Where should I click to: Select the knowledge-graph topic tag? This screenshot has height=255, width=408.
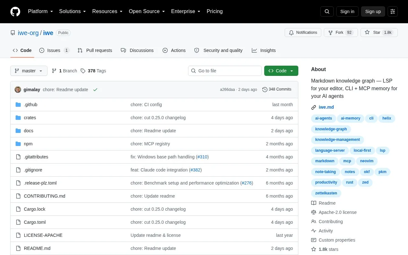coord(331,129)
